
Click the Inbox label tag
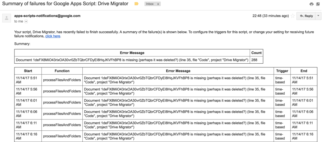pyautogui.click(x=150, y=4)
